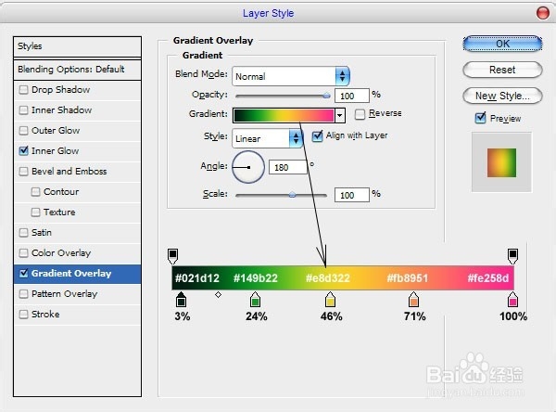Tick the Stroke checkbox
This screenshot has height=412, width=556.
[x=23, y=315]
